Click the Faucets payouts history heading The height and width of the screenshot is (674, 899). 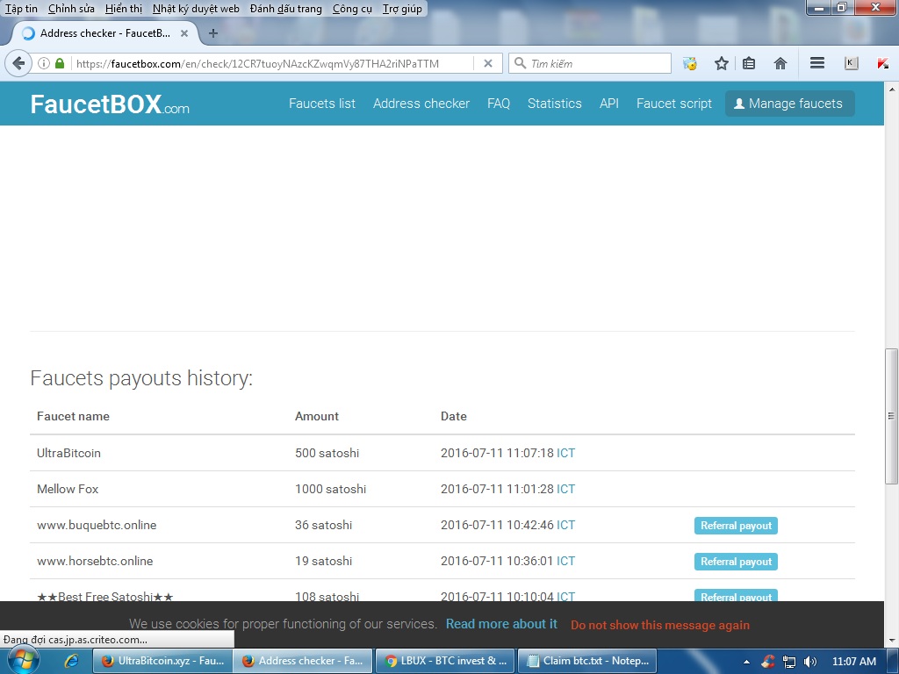(x=141, y=378)
